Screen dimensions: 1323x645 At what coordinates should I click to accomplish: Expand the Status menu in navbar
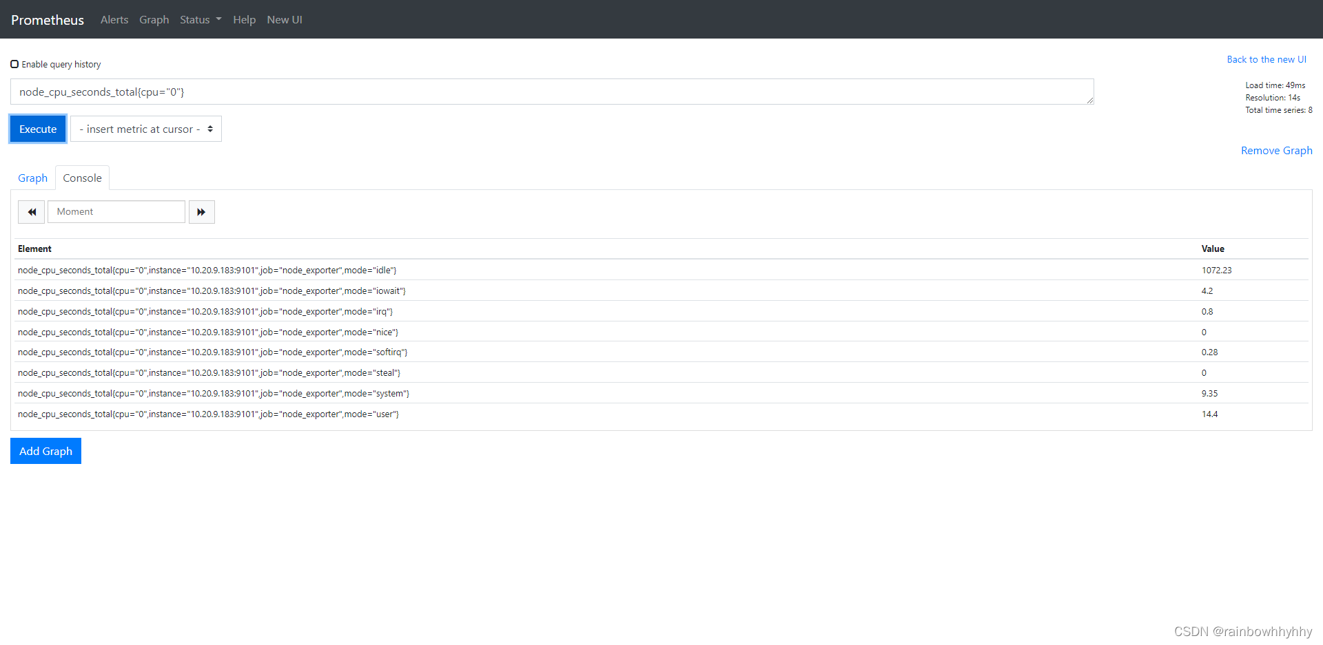[201, 19]
